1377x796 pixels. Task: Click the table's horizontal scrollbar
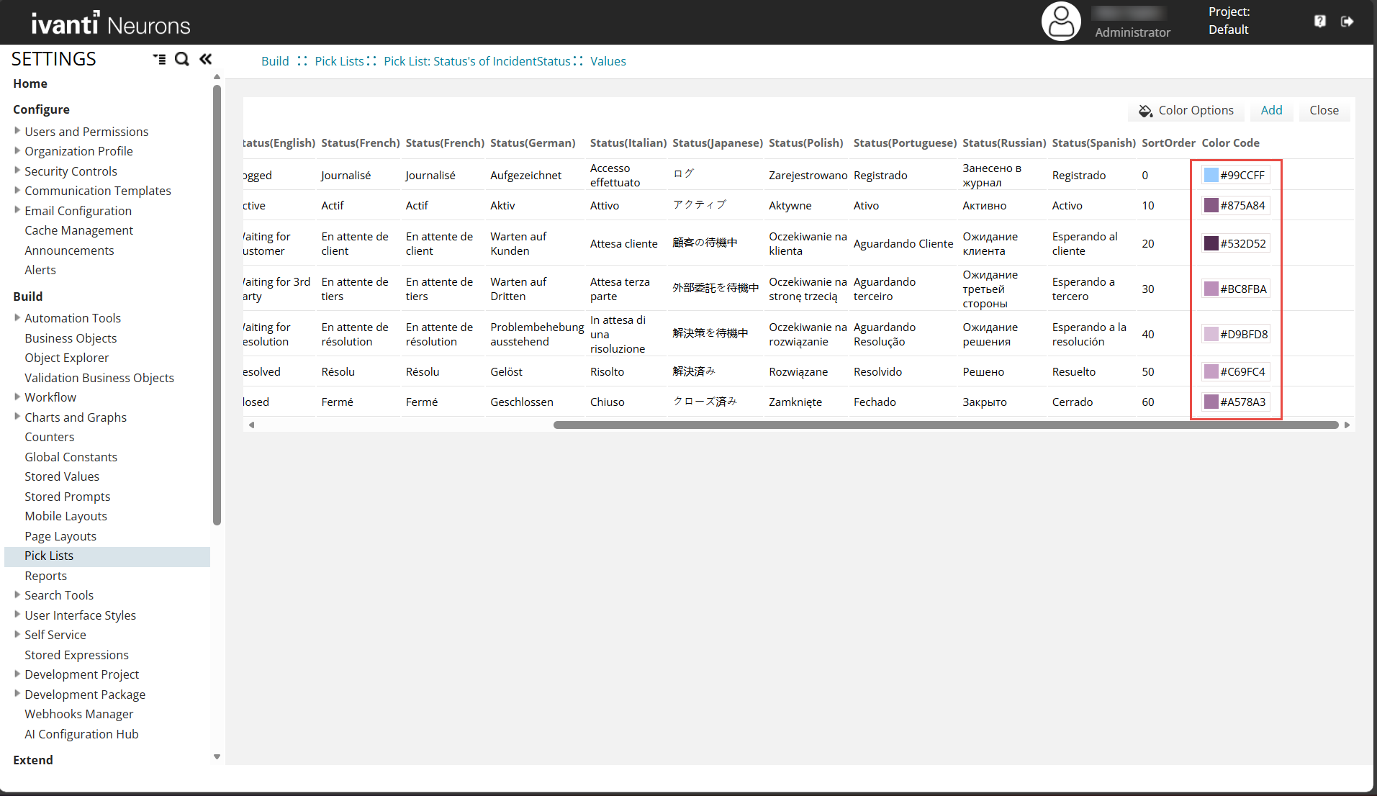coord(945,425)
